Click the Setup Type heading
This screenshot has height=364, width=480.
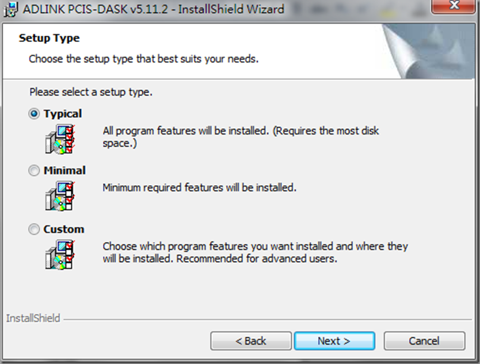[49, 38]
